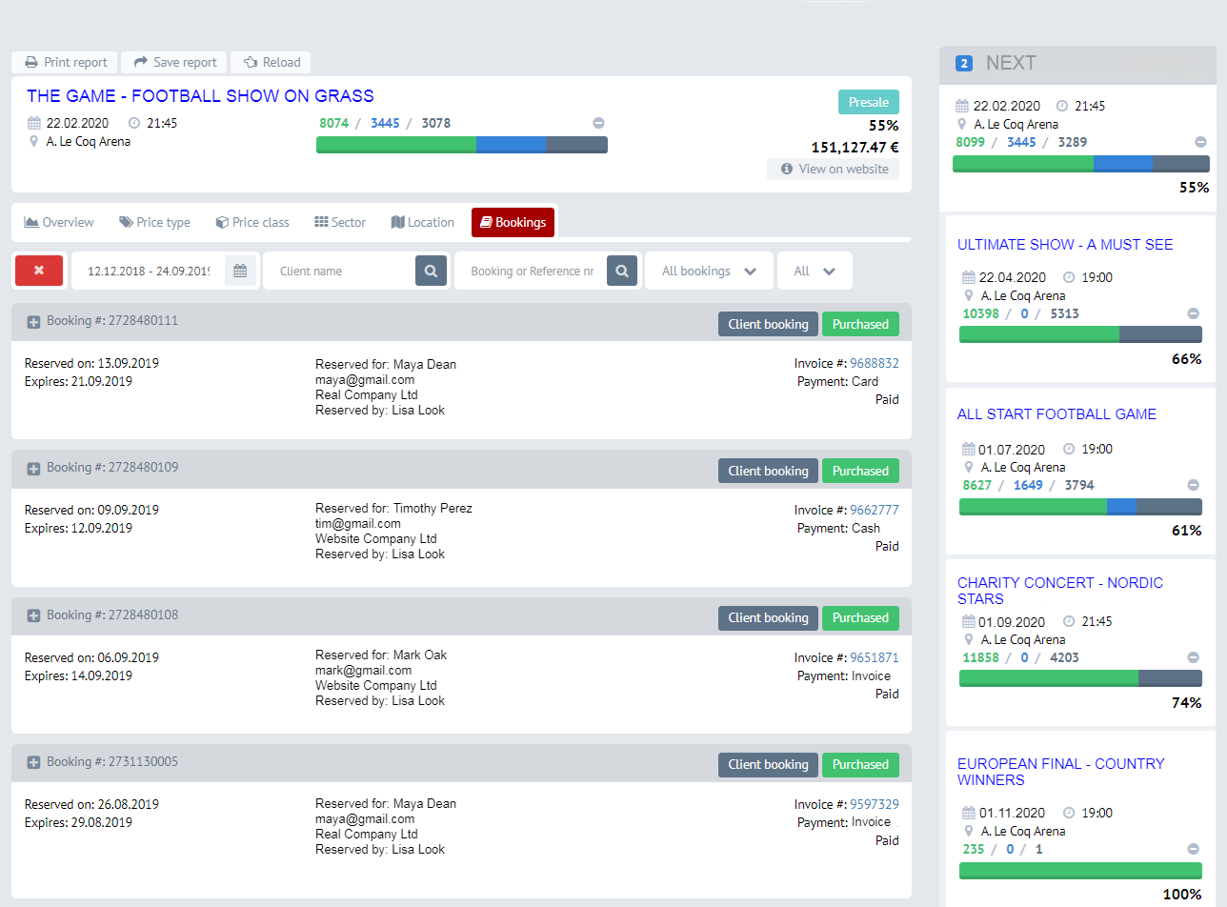Switch to the Sector tab
The height and width of the screenshot is (907, 1227).
pos(339,222)
